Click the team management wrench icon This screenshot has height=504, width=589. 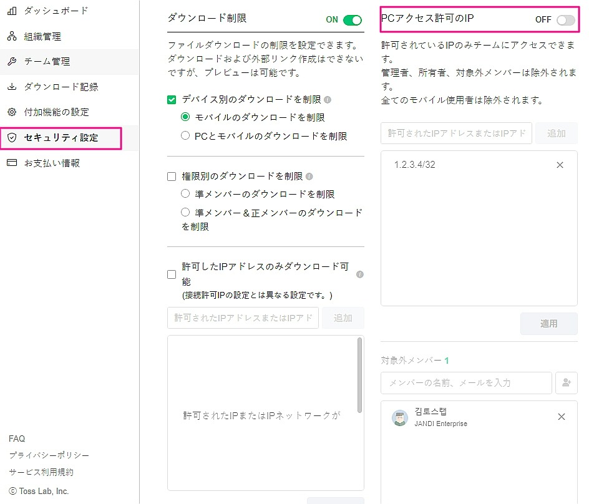pyautogui.click(x=11, y=62)
